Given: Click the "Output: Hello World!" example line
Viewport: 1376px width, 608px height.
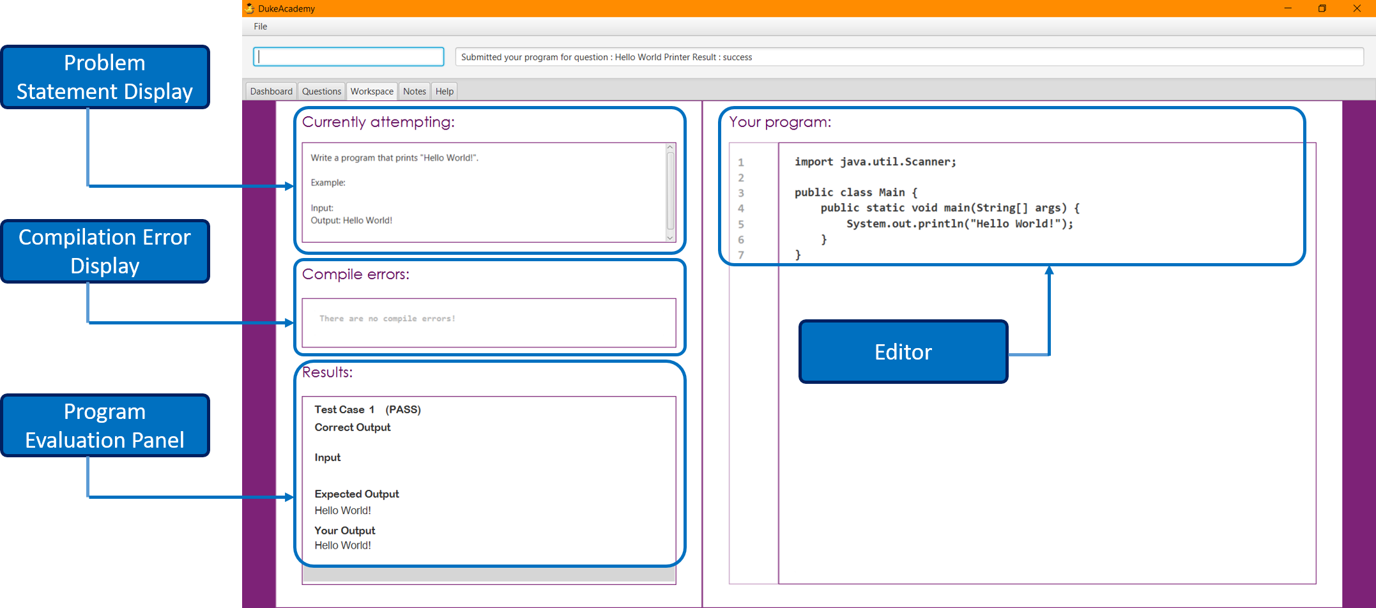Looking at the screenshot, I should pos(351,220).
